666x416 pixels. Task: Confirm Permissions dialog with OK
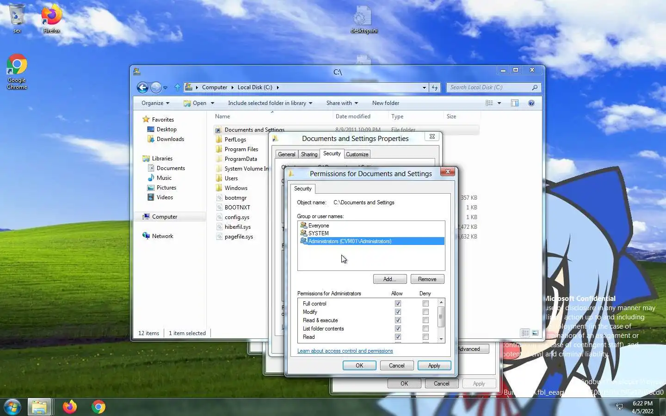pos(359,366)
